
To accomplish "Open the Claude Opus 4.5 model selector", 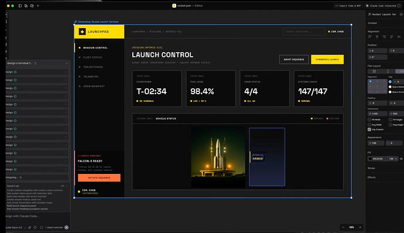I will click(x=15, y=227).
